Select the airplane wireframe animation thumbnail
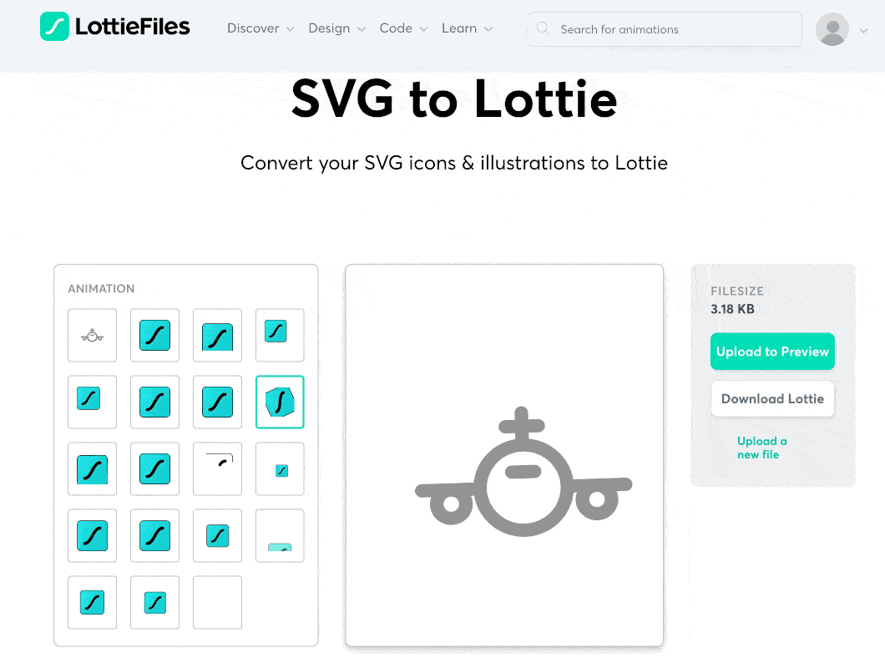The height and width of the screenshot is (658, 885). [x=92, y=335]
